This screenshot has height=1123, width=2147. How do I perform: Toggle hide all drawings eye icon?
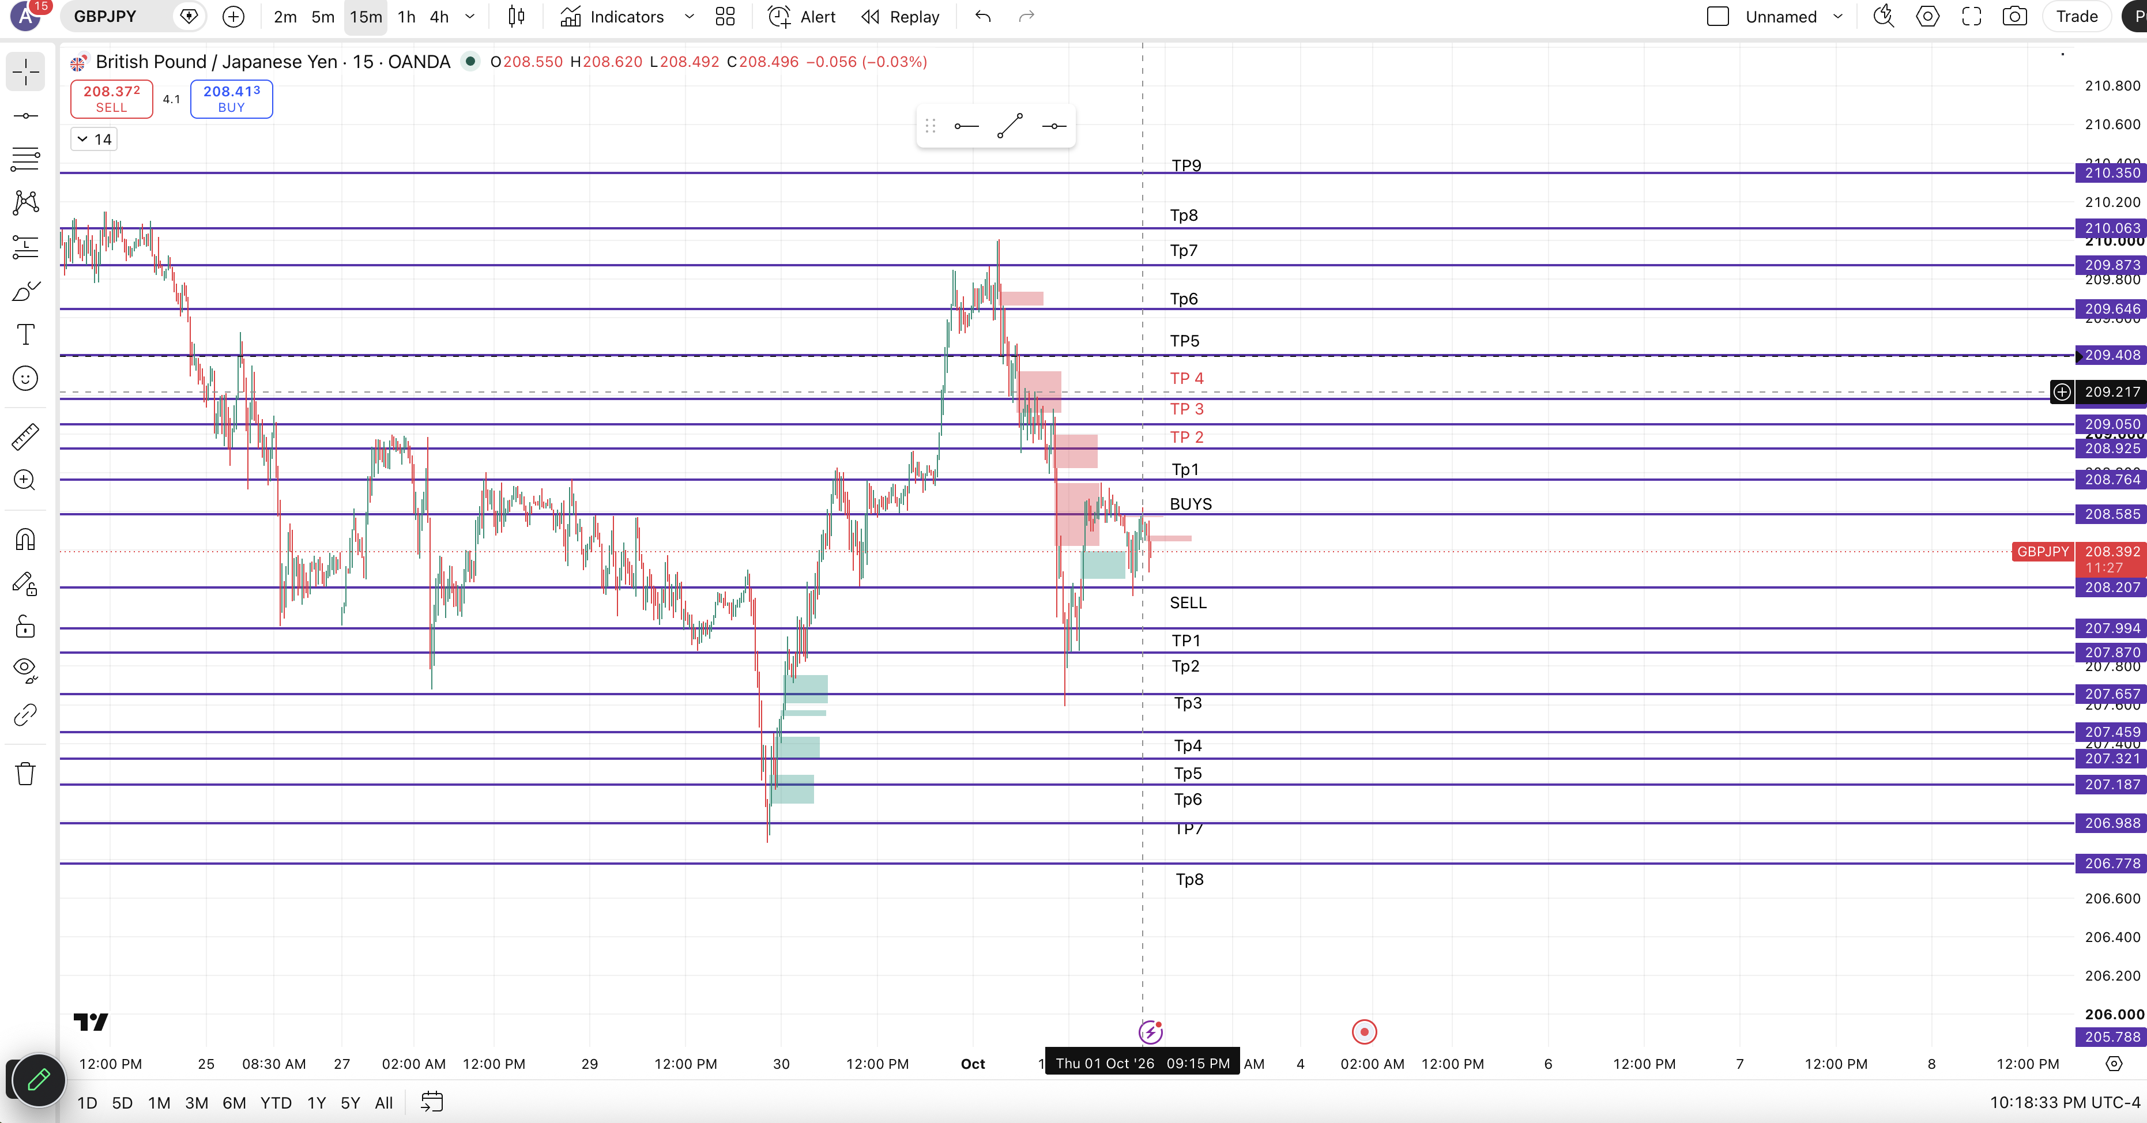(x=26, y=669)
